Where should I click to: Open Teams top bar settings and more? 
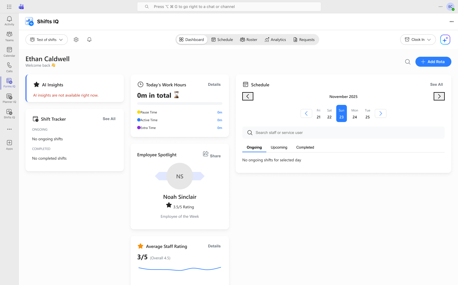tap(441, 7)
